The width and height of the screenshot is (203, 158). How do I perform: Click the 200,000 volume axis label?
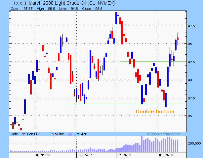coord(194,143)
